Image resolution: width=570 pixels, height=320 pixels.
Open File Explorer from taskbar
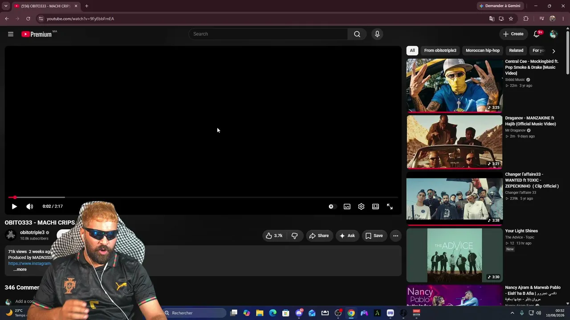260,313
